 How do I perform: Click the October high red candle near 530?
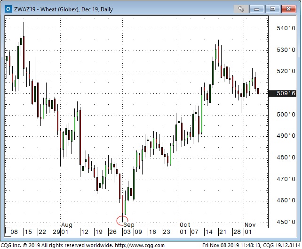(x=218, y=54)
